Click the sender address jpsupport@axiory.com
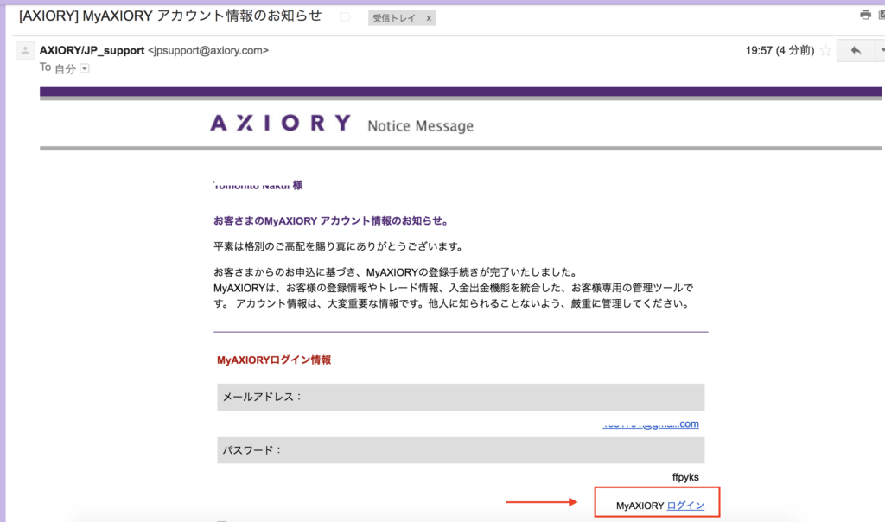Screen dimensions: 885x522 (x=208, y=51)
